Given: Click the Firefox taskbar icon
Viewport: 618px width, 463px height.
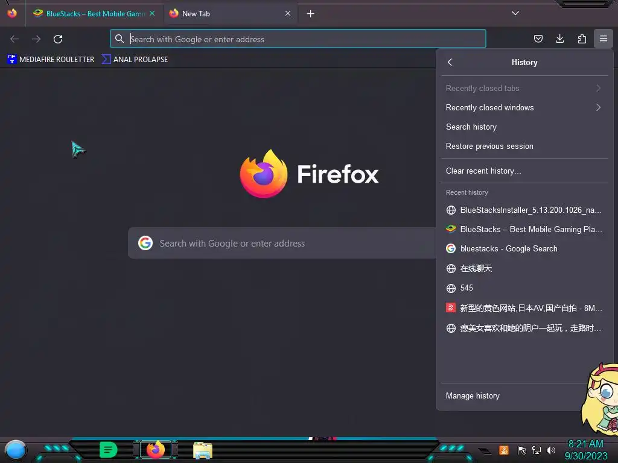Looking at the screenshot, I should tap(155, 450).
